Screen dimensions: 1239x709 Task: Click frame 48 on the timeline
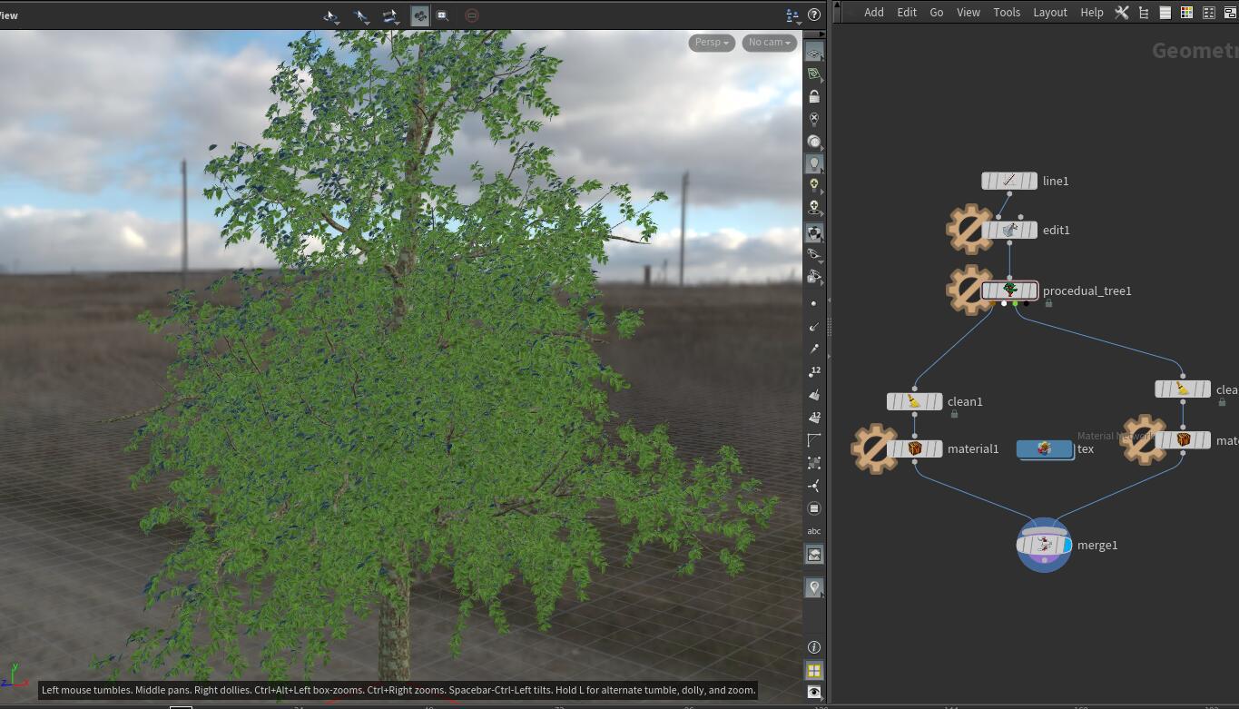(x=428, y=705)
